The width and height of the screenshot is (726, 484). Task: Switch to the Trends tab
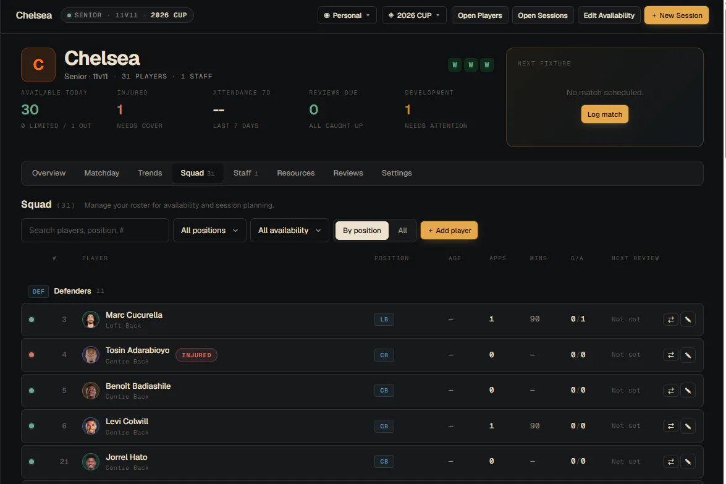pos(150,172)
